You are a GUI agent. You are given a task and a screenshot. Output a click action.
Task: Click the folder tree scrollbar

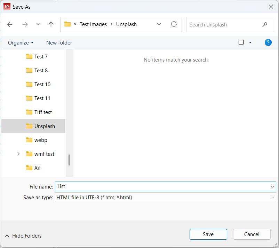[x=69, y=160]
